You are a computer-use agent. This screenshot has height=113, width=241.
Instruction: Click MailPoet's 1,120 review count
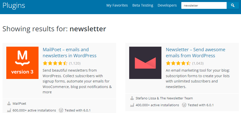pos(75,63)
